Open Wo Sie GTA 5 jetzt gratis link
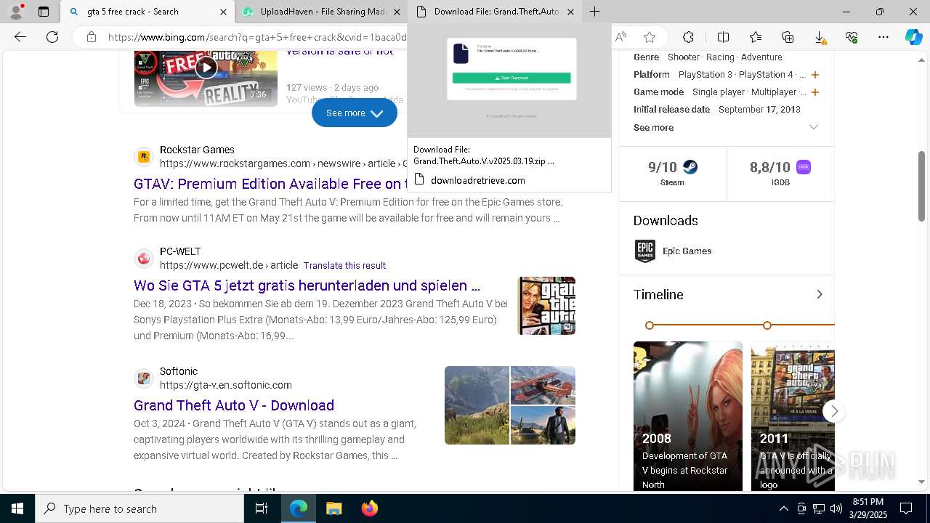The image size is (930, 523). coord(307,285)
